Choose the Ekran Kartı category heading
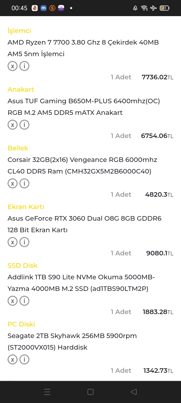Image resolution: width=181 pixels, height=403 pixels. click(x=26, y=207)
